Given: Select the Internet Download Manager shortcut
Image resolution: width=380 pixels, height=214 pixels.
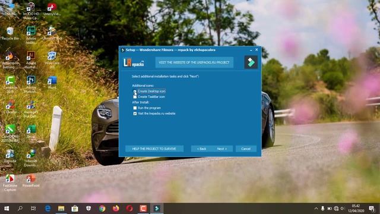Looking at the screenshot, I should (31, 158).
